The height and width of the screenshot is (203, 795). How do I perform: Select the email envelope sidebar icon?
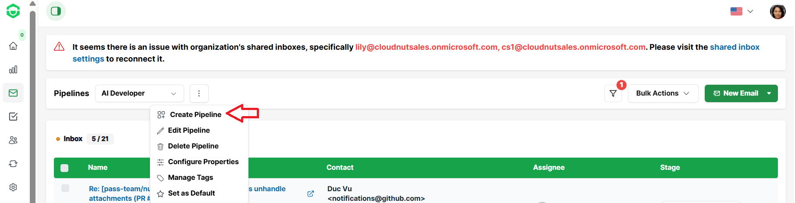[x=13, y=93]
